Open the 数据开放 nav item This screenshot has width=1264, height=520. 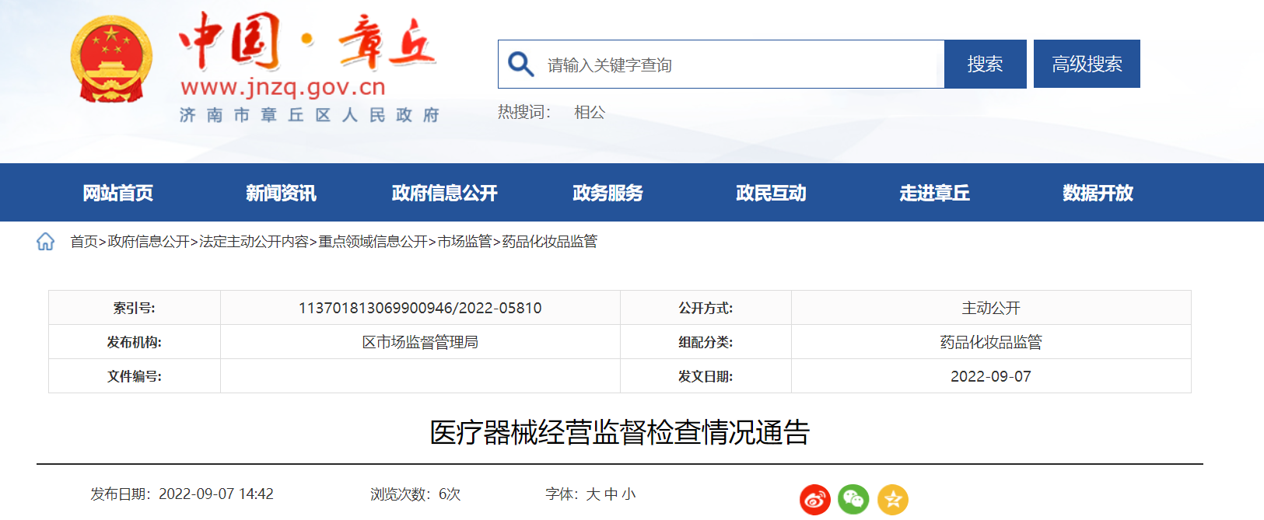[1098, 193]
